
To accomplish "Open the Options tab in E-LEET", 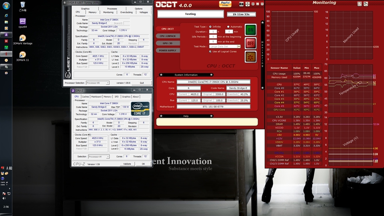I will click(139, 9).
